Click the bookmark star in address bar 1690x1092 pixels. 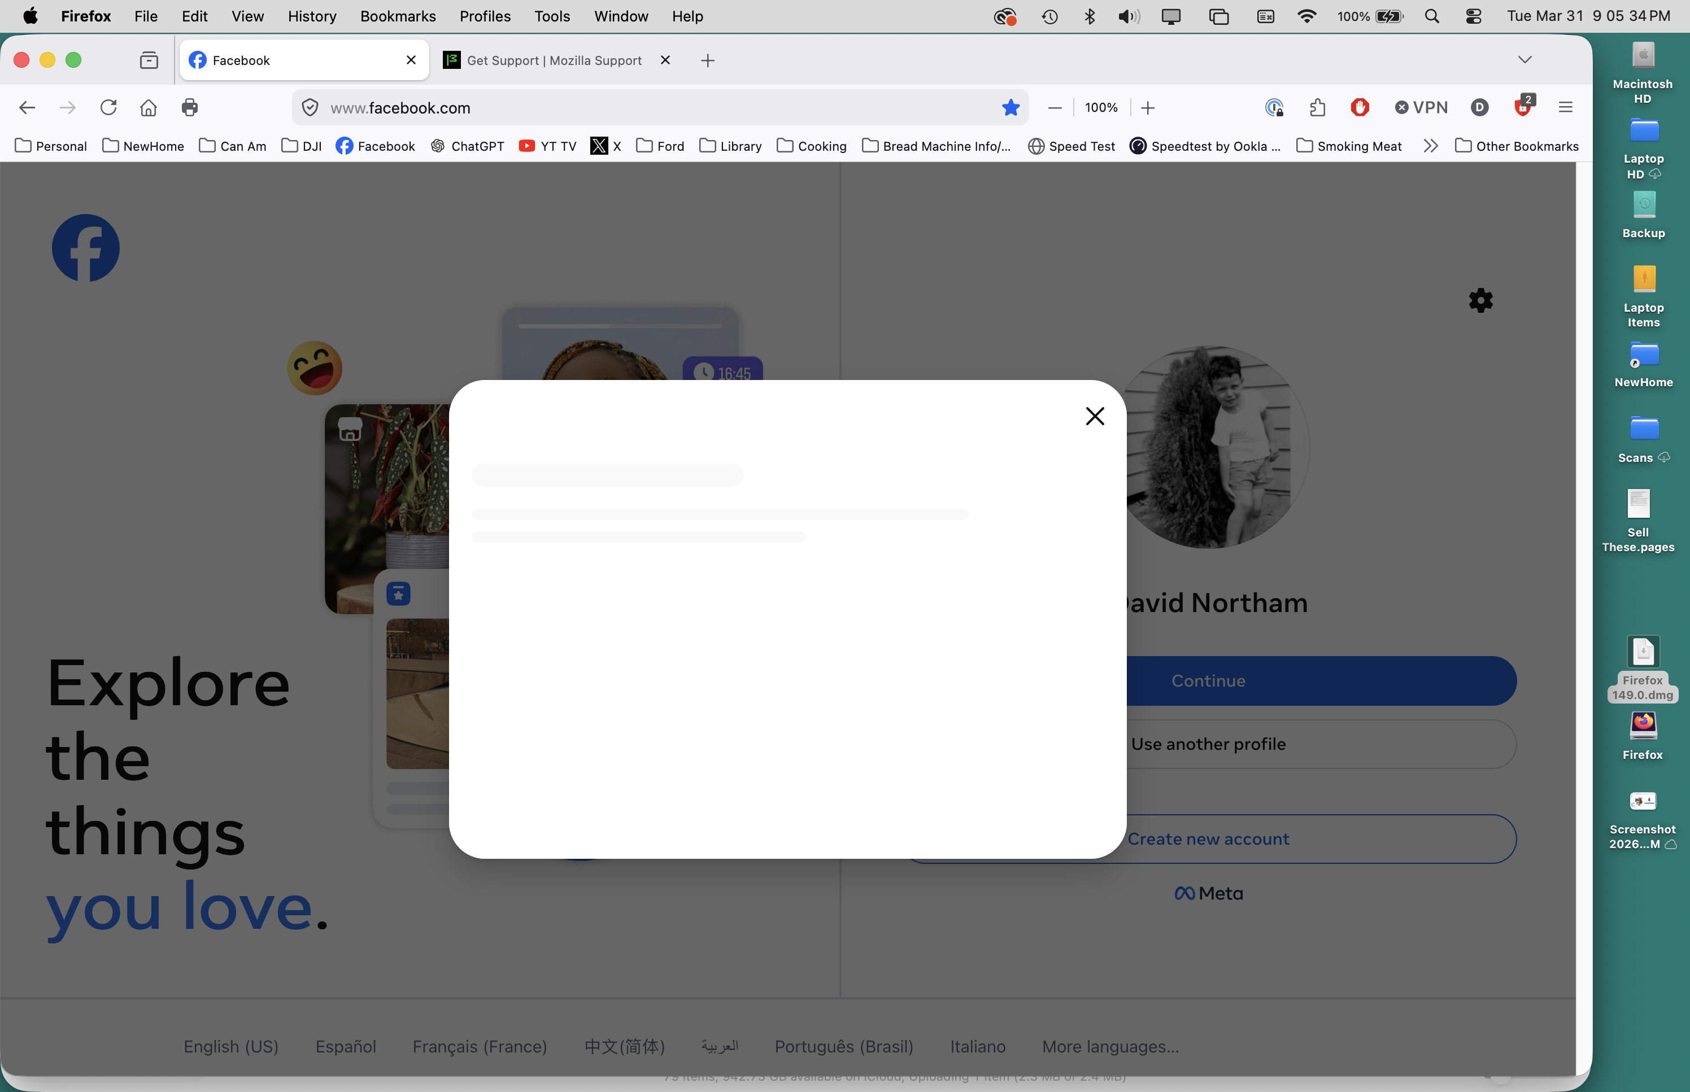coord(1010,108)
